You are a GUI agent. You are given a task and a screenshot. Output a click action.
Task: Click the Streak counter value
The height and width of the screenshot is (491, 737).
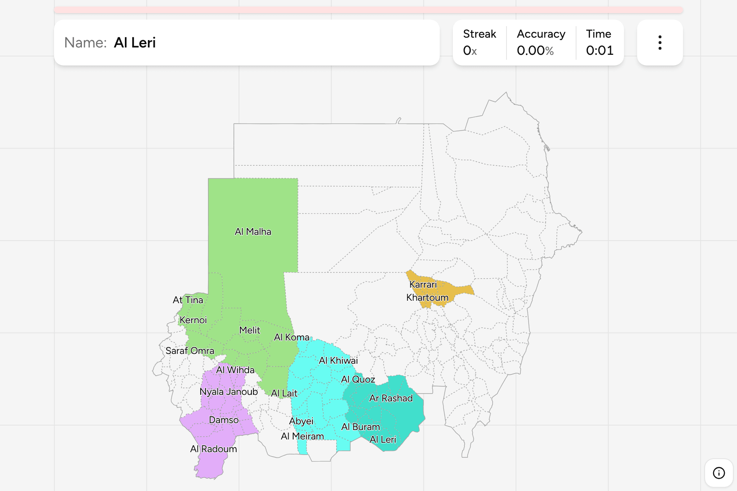point(470,51)
